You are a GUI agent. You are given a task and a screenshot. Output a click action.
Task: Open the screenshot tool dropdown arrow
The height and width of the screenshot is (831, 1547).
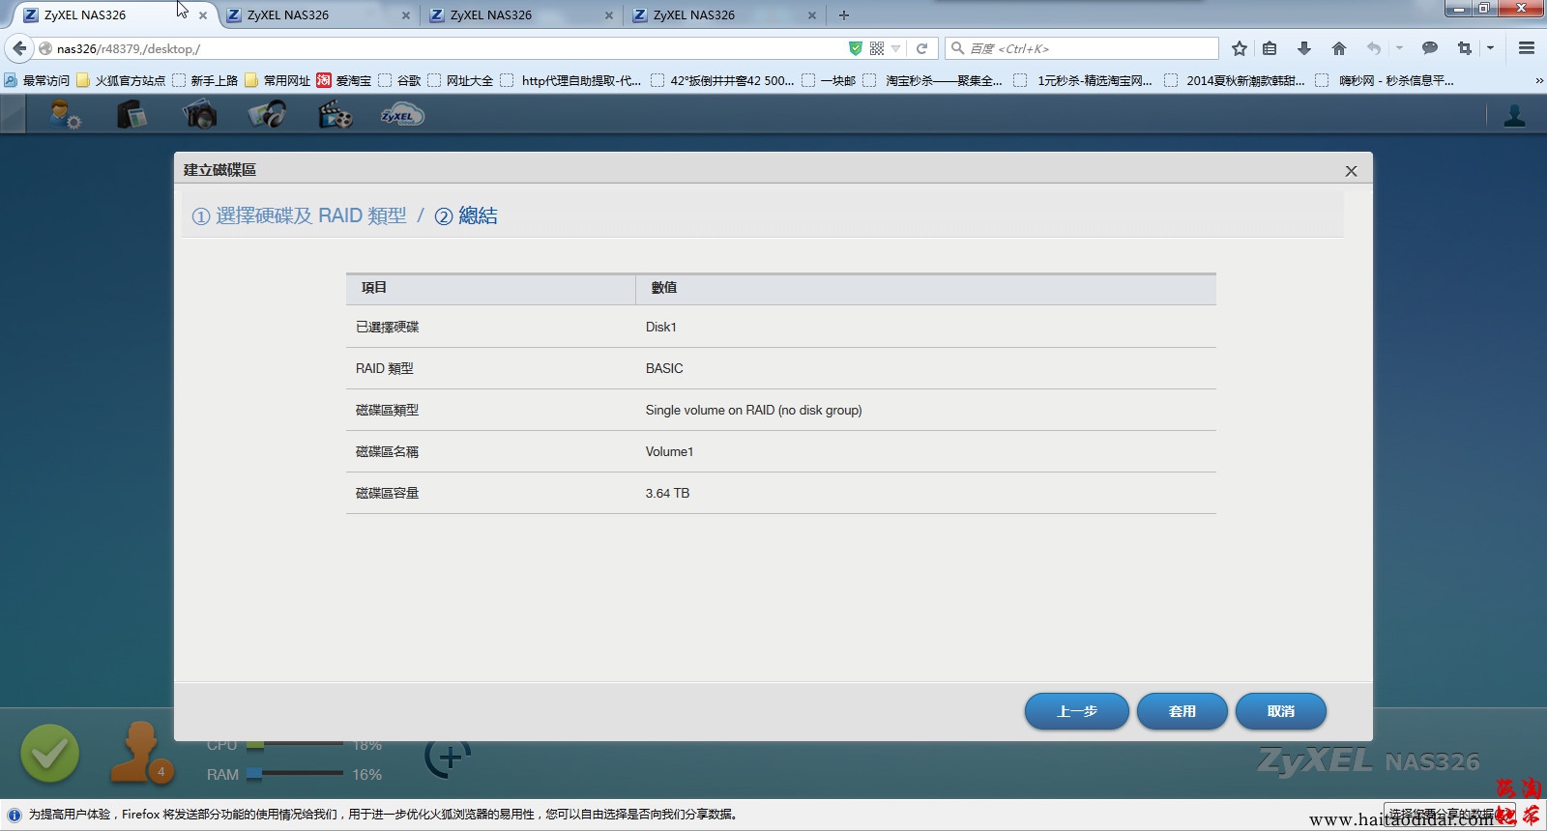click(1490, 48)
